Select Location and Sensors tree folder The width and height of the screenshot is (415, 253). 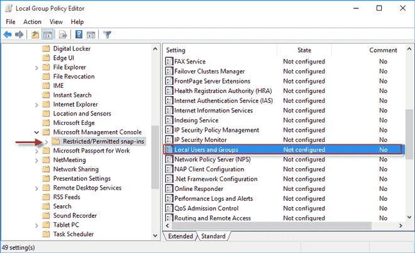point(82,114)
